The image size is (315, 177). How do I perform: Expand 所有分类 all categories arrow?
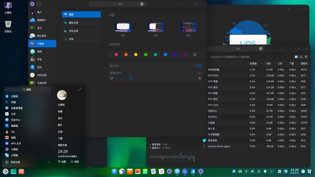pos(49,162)
